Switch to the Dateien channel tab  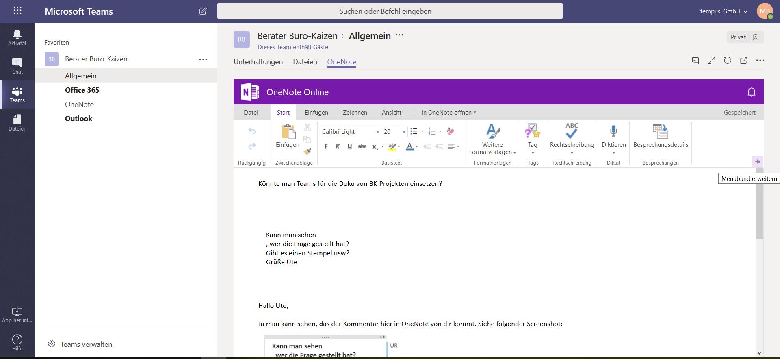305,62
